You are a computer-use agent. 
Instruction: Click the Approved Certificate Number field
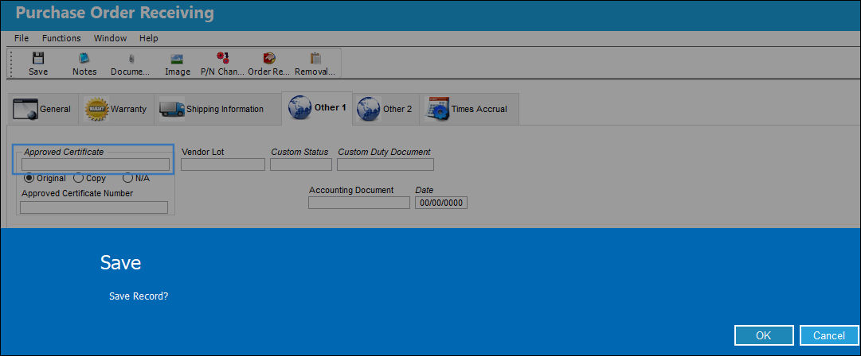coord(94,207)
